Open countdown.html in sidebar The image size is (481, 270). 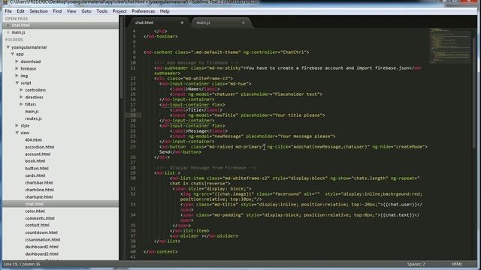pos(41,232)
